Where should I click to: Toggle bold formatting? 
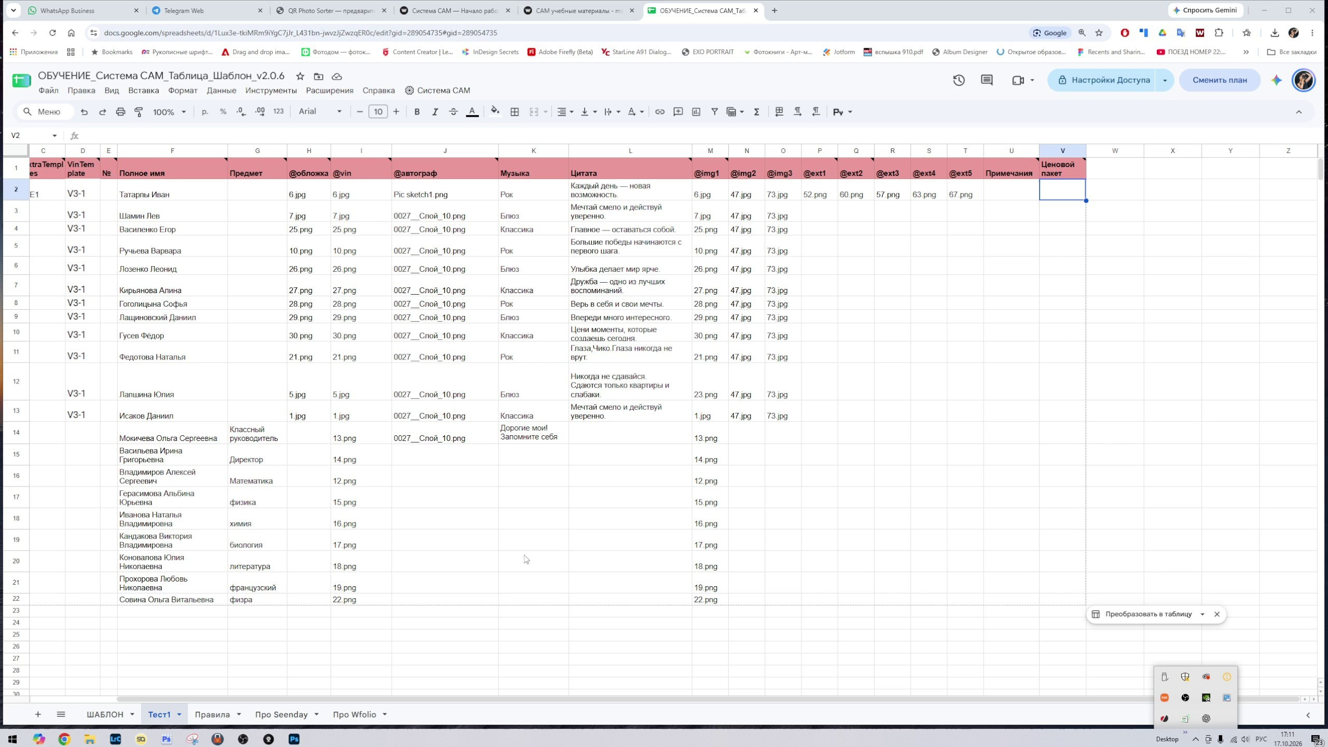coord(417,112)
